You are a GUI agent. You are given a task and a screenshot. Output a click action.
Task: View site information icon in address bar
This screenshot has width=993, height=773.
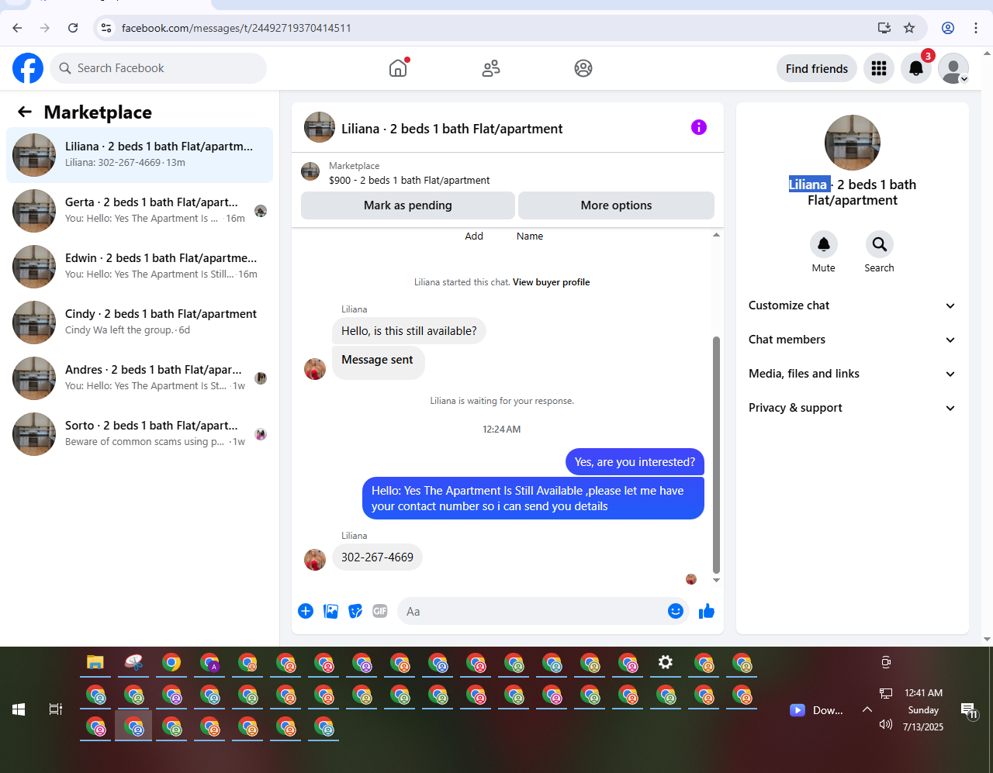(x=107, y=28)
